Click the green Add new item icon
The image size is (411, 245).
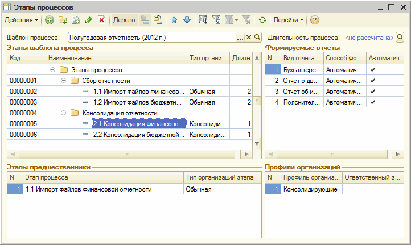(x=50, y=20)
